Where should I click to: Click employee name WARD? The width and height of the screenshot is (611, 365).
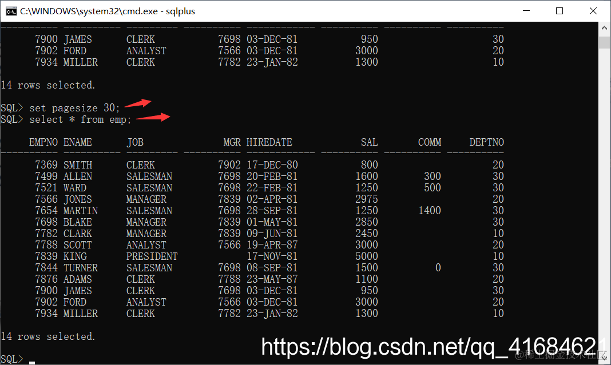[x=75, y=188]
